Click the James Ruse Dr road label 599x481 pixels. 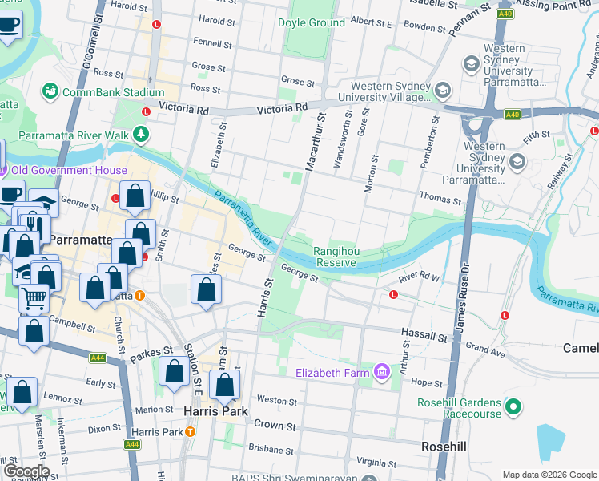click(463, 297)
